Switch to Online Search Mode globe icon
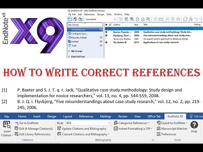The image size is (203, 152). [75, 19]
